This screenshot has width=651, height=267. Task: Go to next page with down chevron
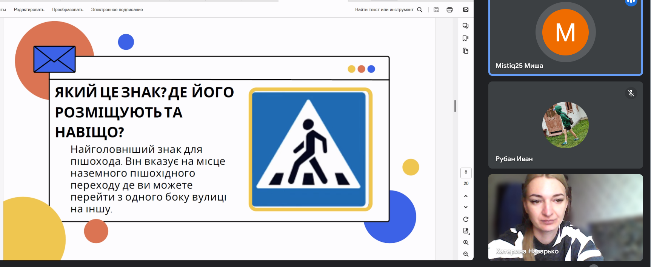point(466,207)
